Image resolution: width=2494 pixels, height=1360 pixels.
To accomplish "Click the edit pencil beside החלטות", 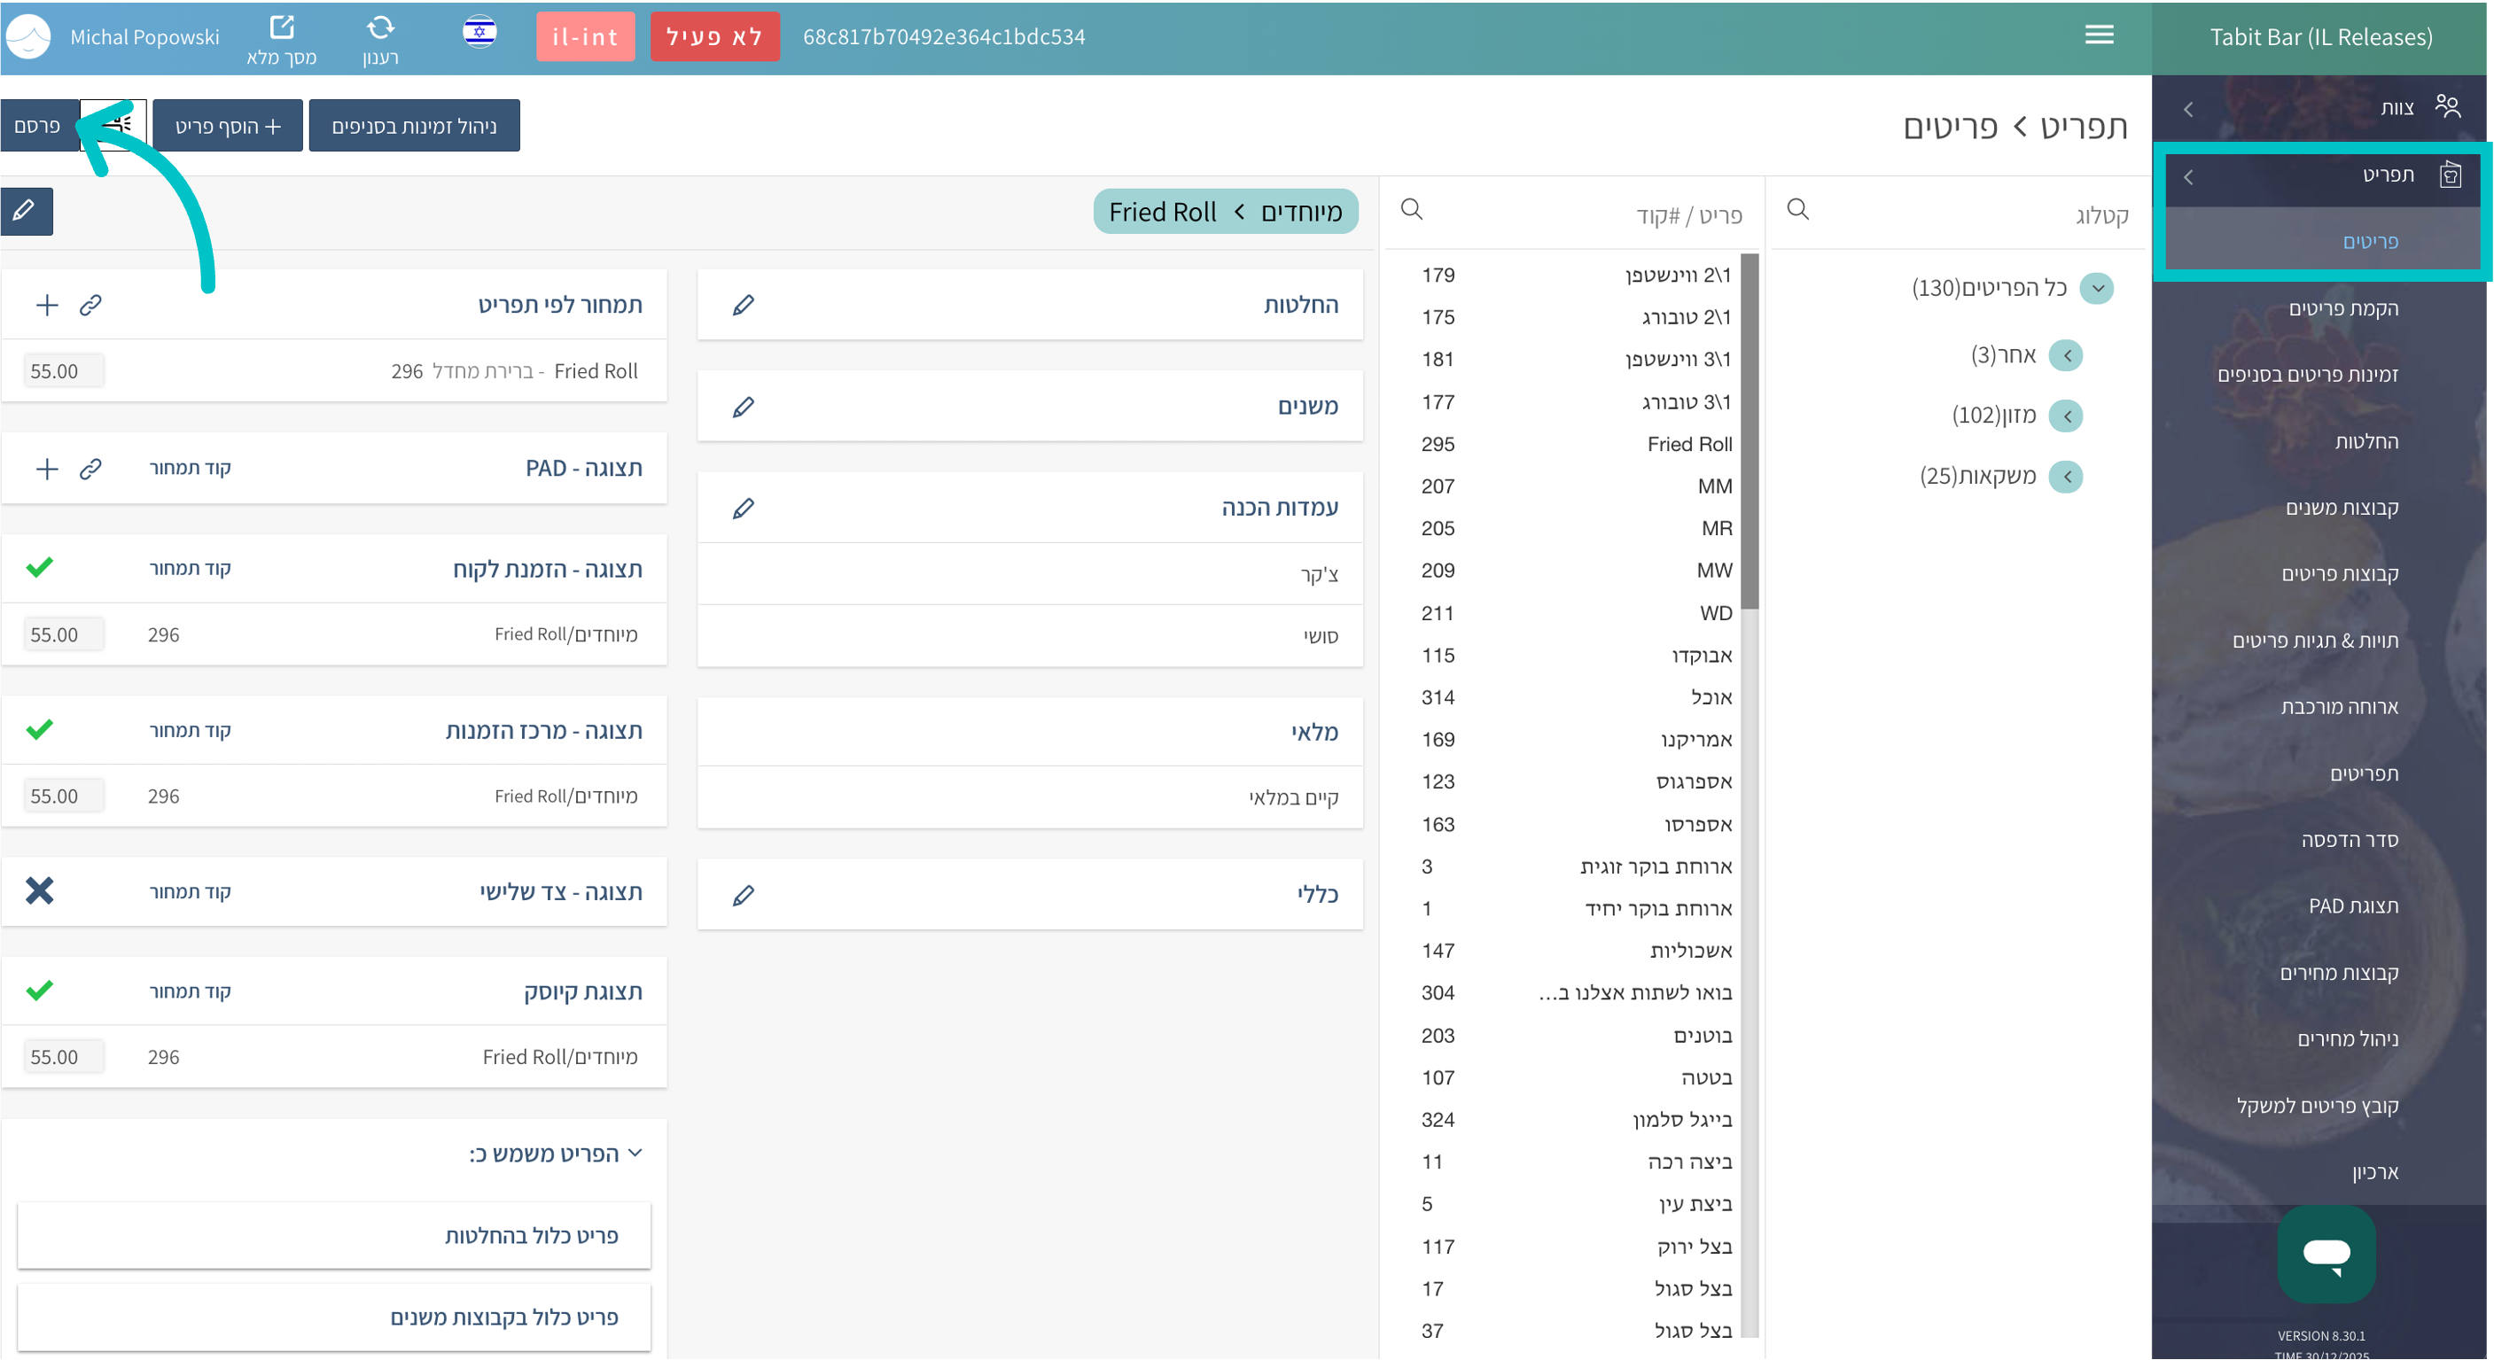I will click(x=744, y=305).
